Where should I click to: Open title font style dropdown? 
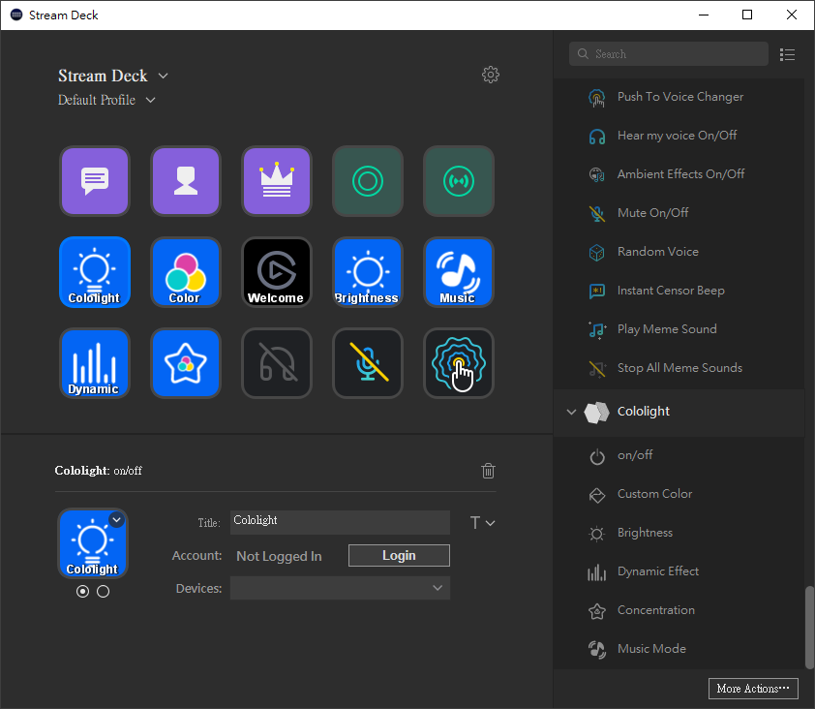click(482, 523)
